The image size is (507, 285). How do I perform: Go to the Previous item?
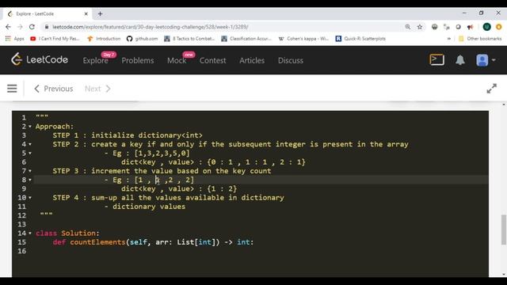point(54,89)
